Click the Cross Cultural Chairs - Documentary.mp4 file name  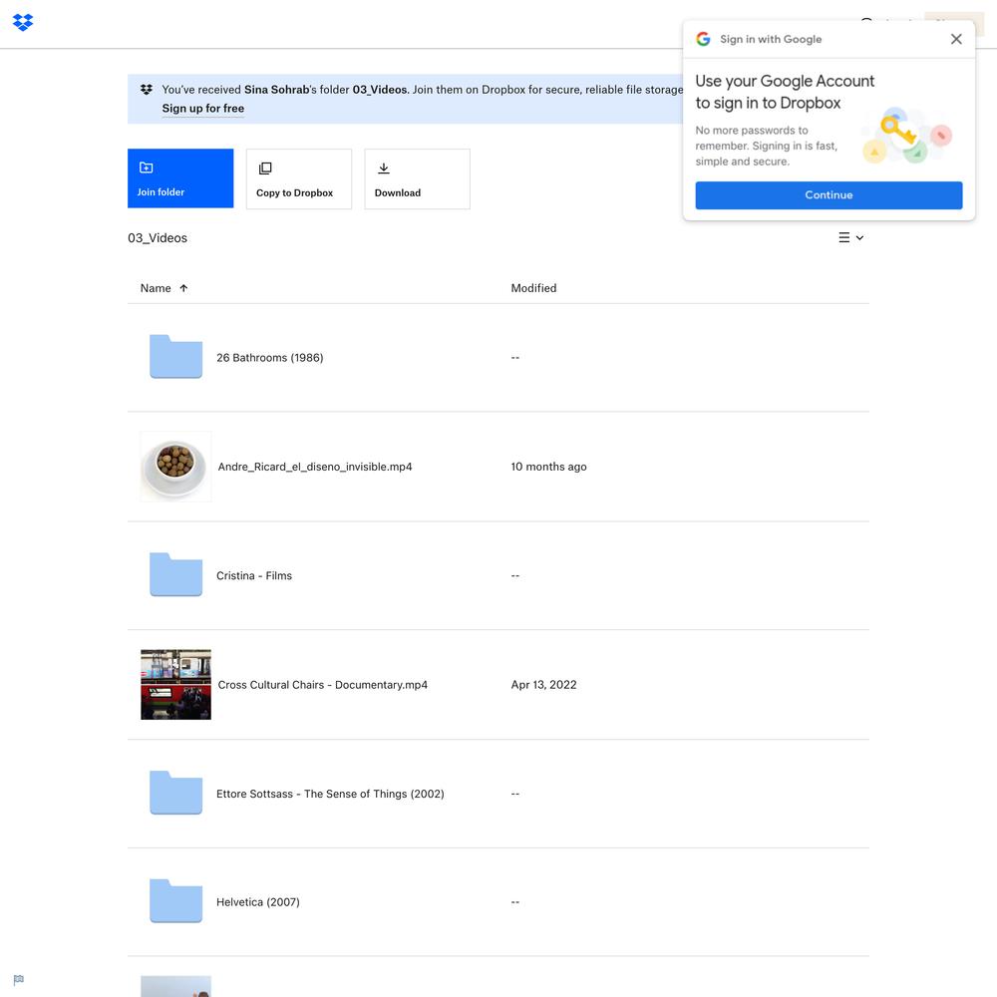[322, 685]
